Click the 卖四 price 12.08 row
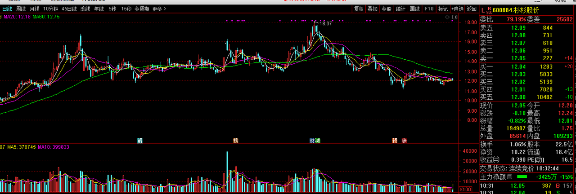576x194 pixels. (527, 35)
